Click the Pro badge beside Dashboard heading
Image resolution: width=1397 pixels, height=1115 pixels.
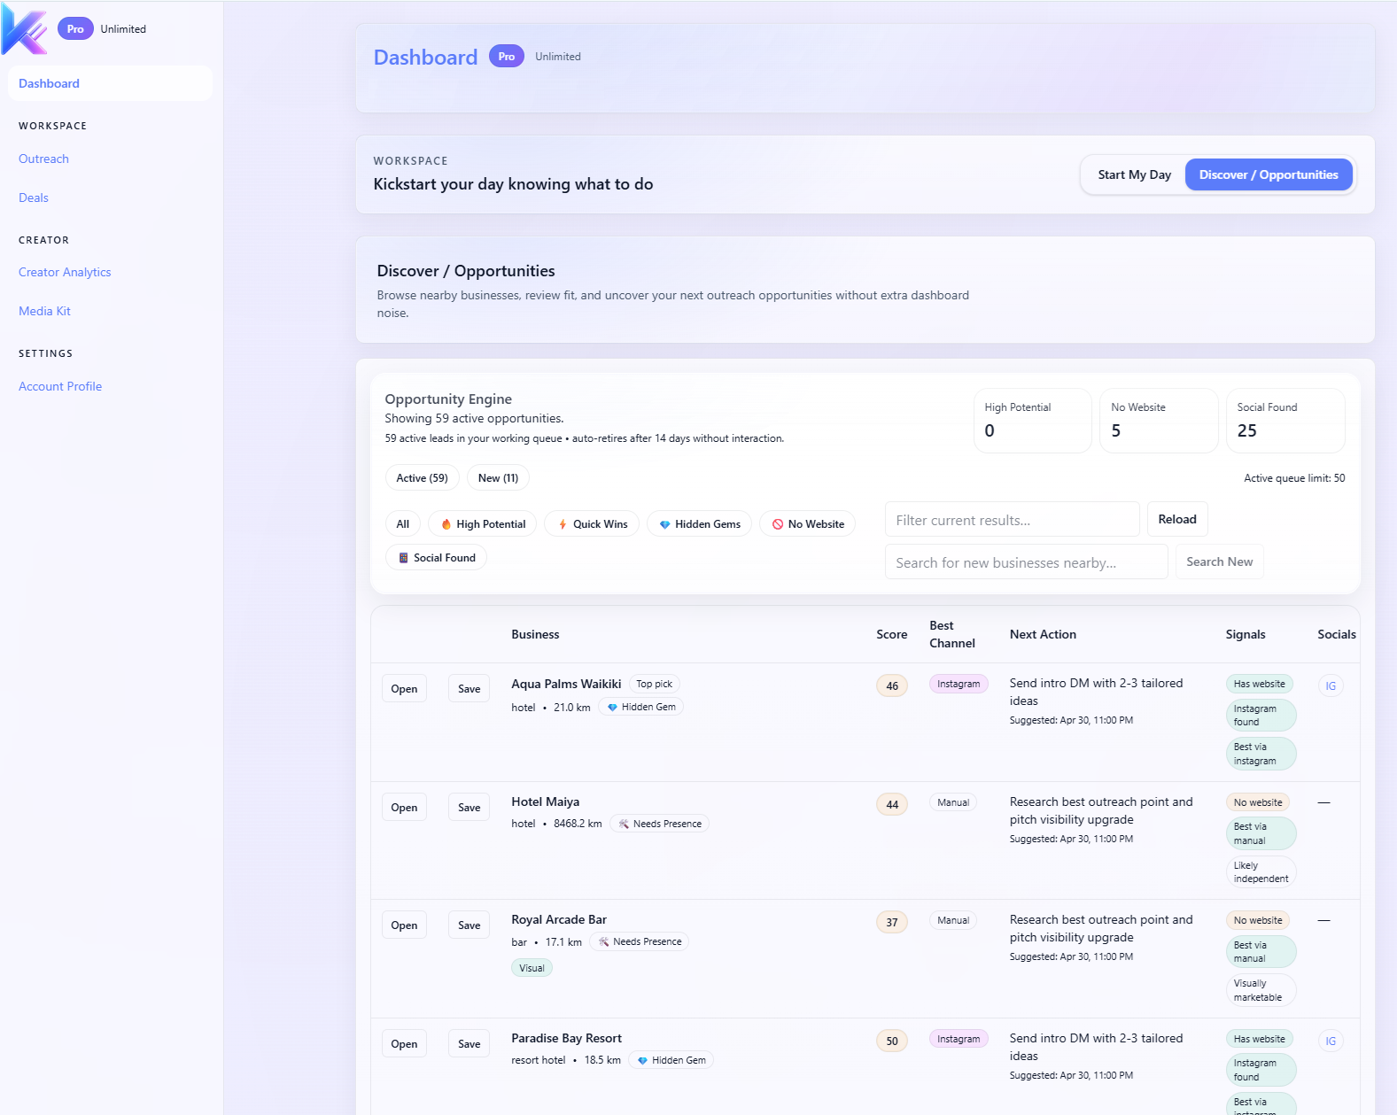(506, 57)
